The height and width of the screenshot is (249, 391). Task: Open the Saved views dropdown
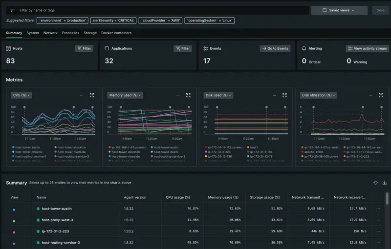click(339, 10)
